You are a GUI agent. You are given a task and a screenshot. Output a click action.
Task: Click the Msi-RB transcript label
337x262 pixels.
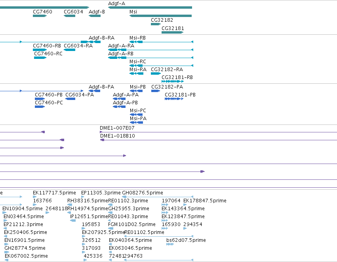click(x=137, y=38)
